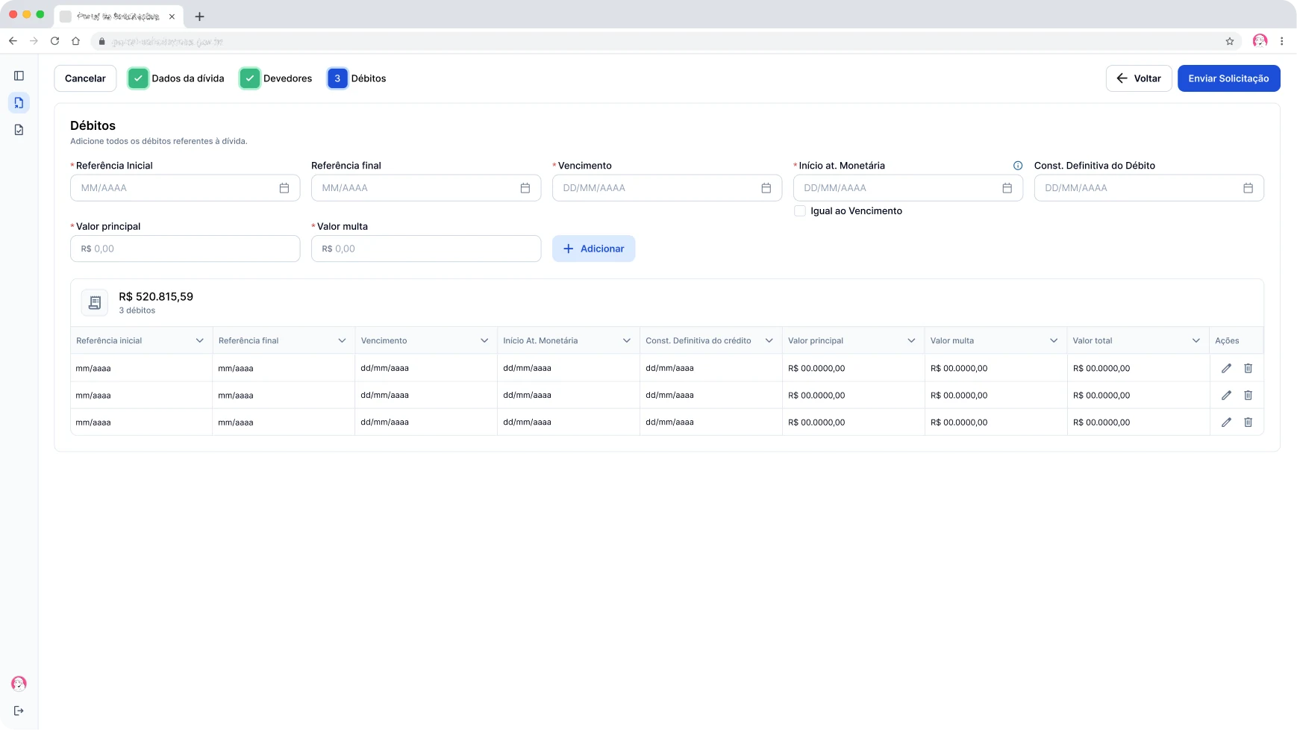Bookmark page with star icon
The width and height of the screenshot is (1297, 730).
pyautogui.click(x=1230, y=41)
